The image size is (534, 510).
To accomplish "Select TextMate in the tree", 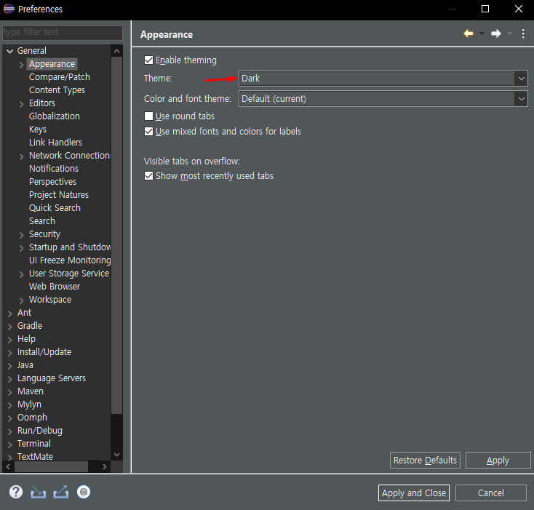I will [x=36, y=456].
